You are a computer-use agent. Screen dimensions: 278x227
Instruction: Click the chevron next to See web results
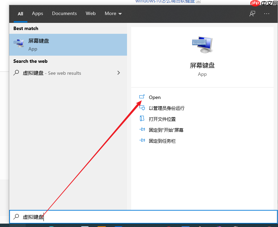pyautogui.click(x=118, y=73)
